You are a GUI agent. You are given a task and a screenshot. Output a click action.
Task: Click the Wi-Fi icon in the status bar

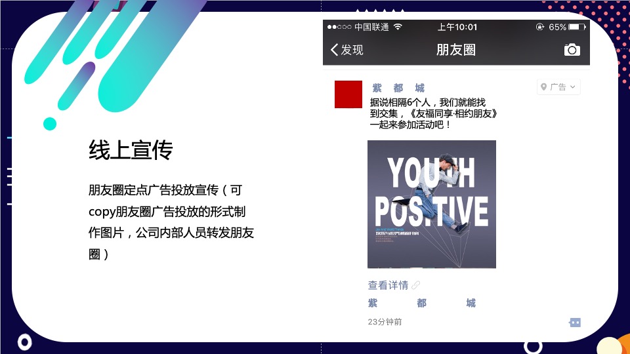click(398, 27)
